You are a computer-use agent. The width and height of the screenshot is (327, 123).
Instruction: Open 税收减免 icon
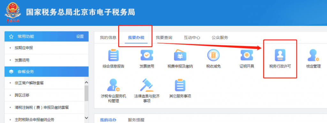point(213,55)
